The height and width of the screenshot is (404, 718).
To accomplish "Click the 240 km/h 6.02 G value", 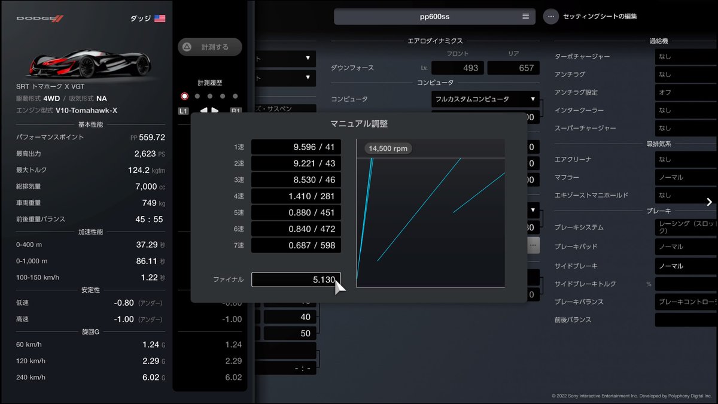I will tap(153, 377).
